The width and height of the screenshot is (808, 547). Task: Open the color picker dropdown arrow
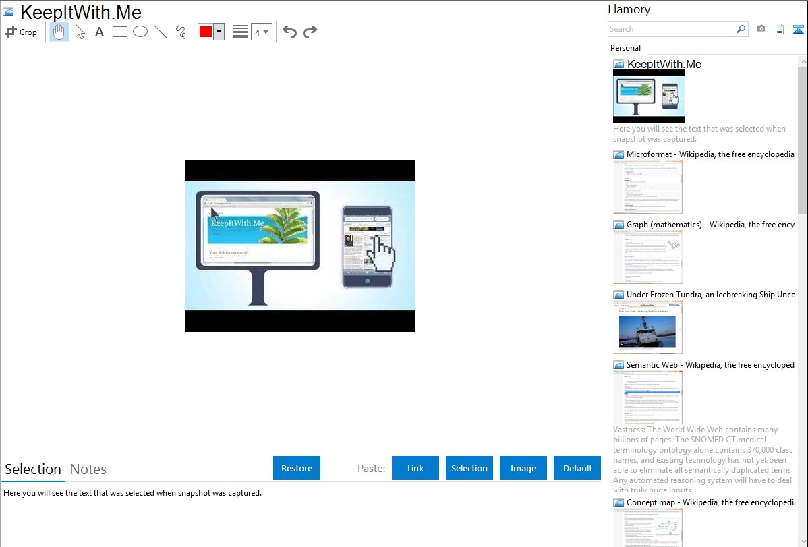point(219,32)
